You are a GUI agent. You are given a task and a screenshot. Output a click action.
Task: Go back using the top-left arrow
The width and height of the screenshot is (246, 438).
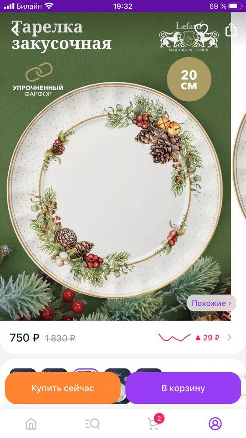pyautogui.click(x=15, y=30)
